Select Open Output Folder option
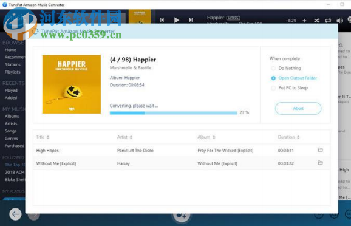Image resolution: width=351 pixels, height=226 pixels. (x=273, y=78)
